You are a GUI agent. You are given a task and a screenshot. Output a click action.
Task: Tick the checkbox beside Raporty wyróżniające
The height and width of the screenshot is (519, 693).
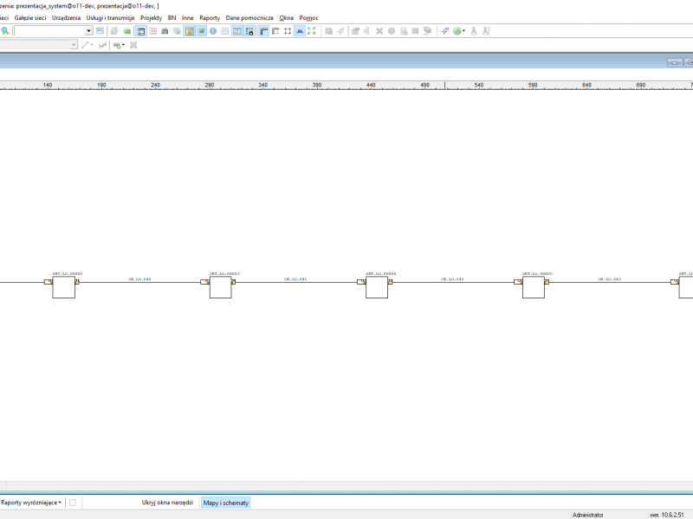[x=73, y=503]
